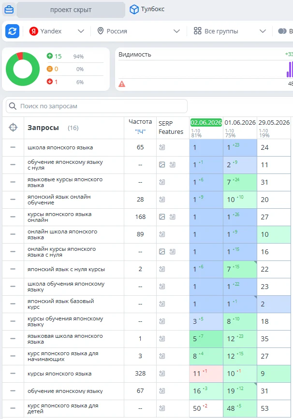Click the red warning triangle under Видимость
293x419 pixels.
click(x=122, y=84)
